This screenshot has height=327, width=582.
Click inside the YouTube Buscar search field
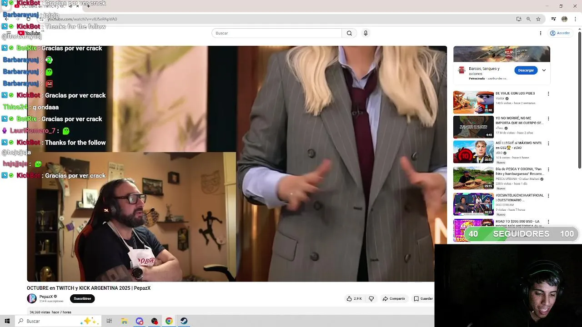point(276,33)
